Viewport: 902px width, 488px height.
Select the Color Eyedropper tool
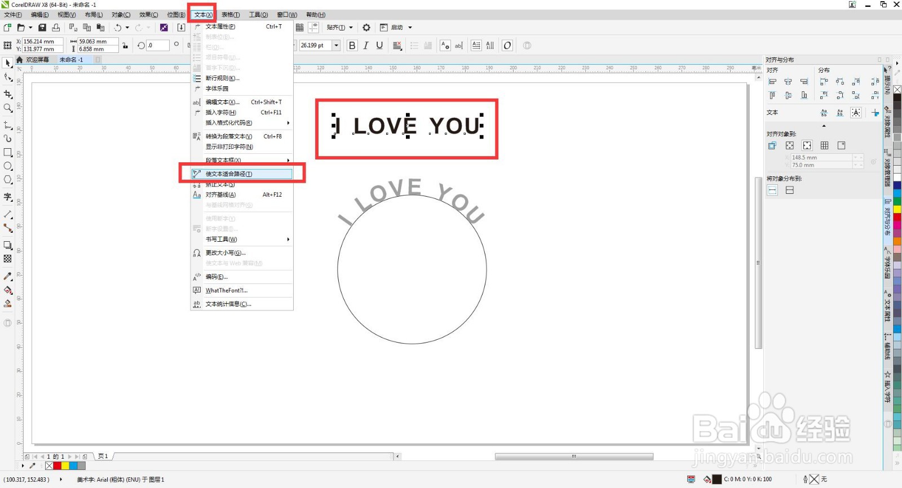tap(8, 276)
